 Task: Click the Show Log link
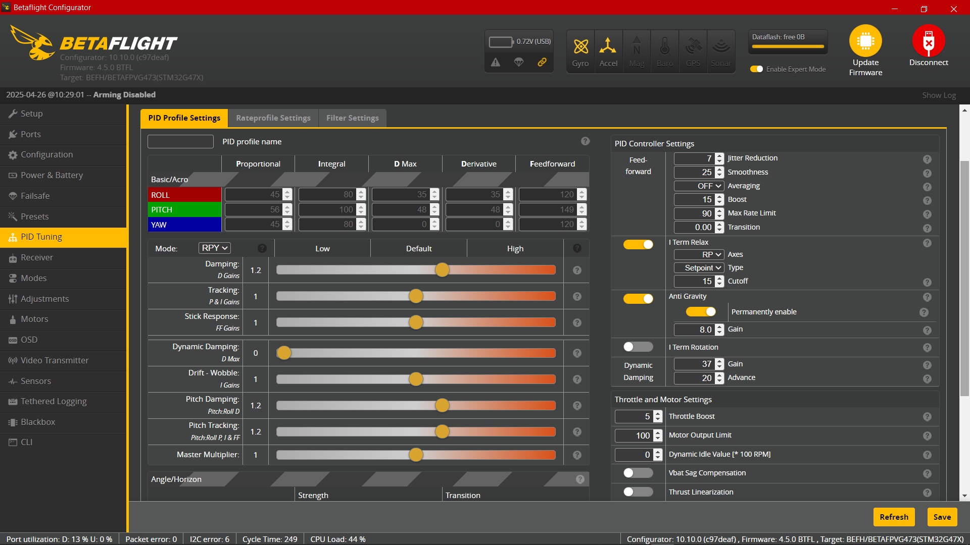(939, 95)
